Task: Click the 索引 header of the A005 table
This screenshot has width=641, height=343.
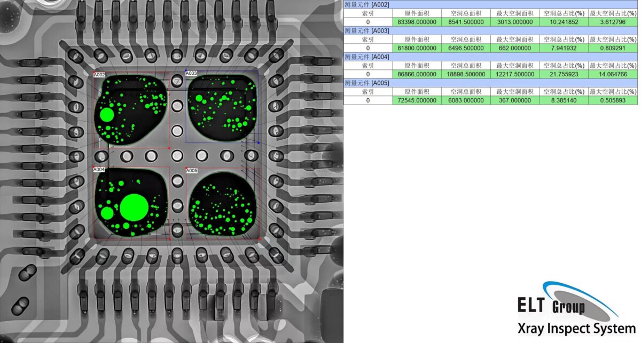Action: click(x=369, y=91)
